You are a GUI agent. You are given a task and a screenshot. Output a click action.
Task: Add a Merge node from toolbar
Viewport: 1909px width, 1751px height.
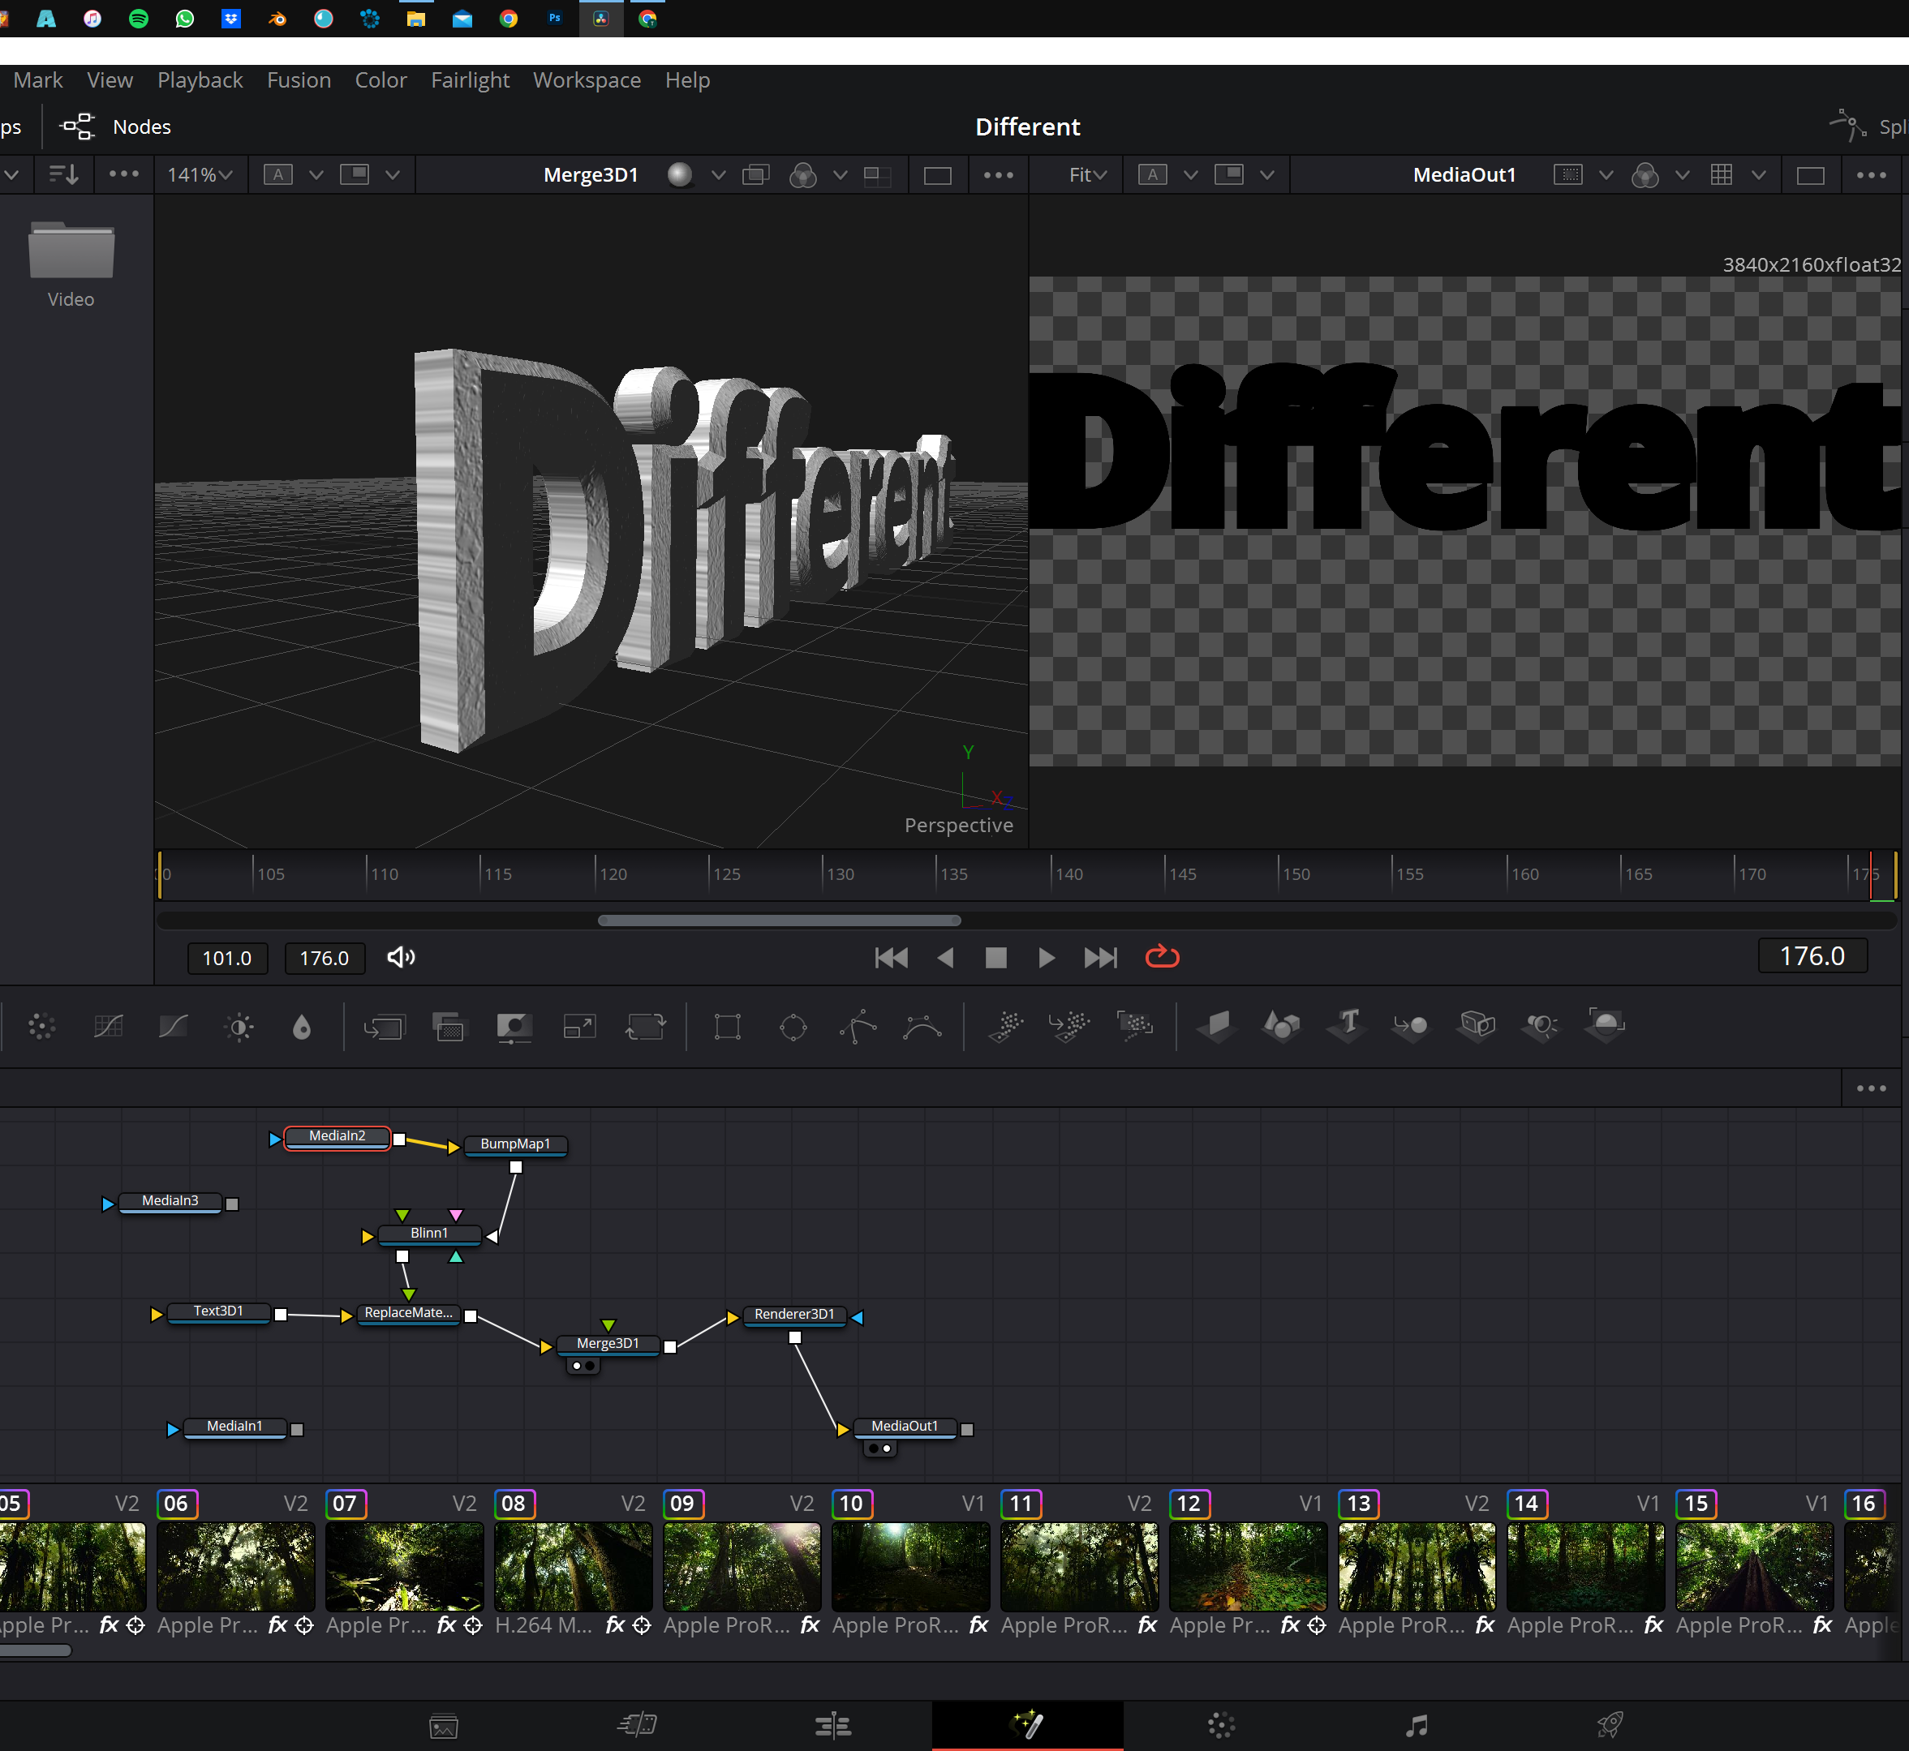pyautogui.click(x=384, y=1026)
